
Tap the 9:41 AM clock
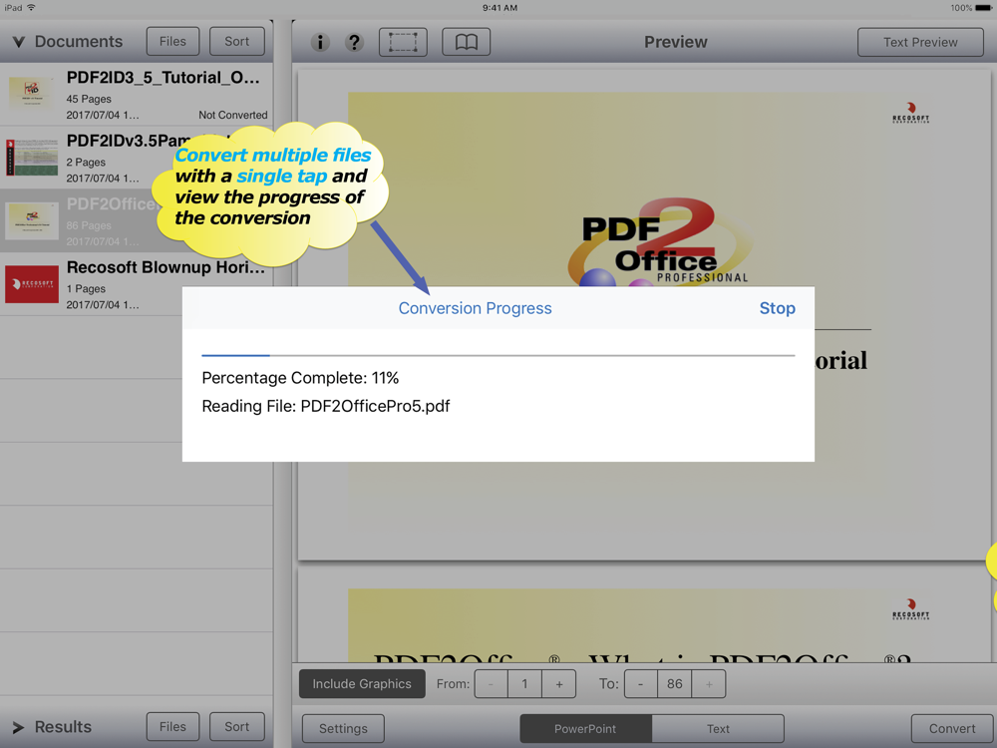(499, 8)
